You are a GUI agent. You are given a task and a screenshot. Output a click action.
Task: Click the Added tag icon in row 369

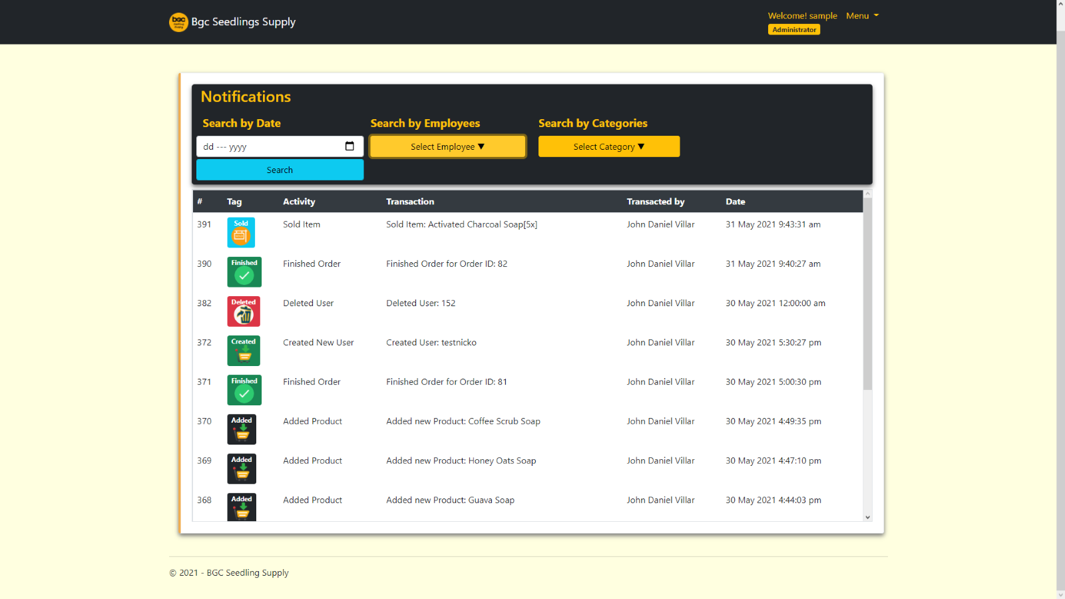coord(242,469)
